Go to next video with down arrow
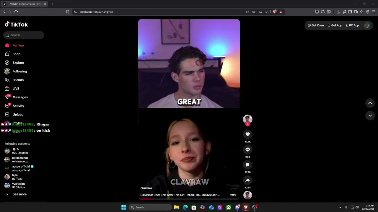Image resolution: width=378 pixels, height=212 pixels. click(370, 116)
